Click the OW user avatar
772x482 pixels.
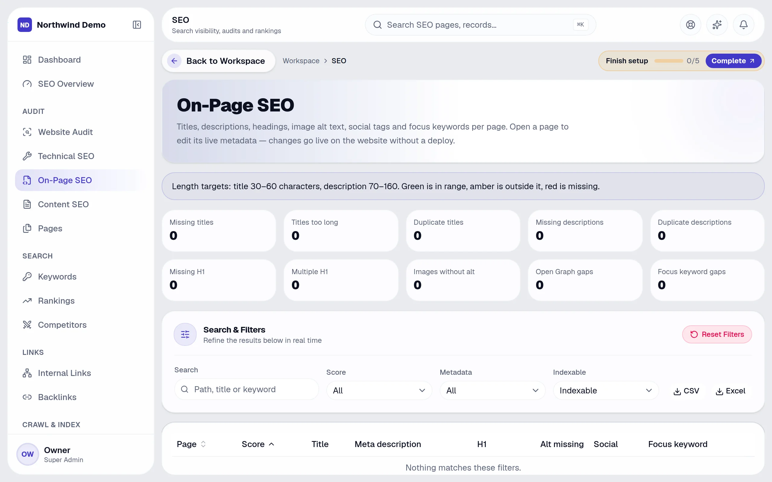click(27, 454)
